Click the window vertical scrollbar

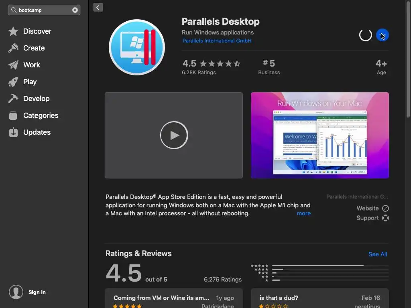pyautogui.click(x=408, y=59)
